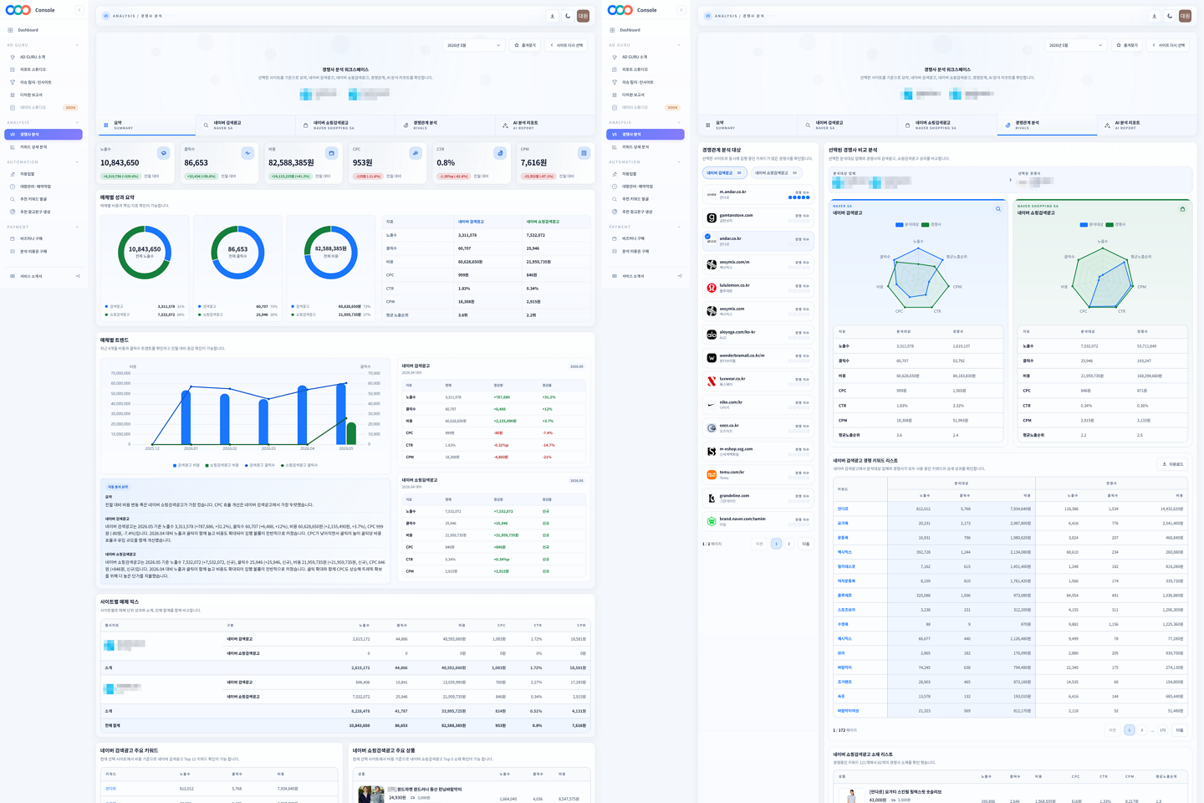Click the 전체 노출수 donut chart
This screenshot has height=803, width=1204.
pyautogui.click(x=145, y=251)
